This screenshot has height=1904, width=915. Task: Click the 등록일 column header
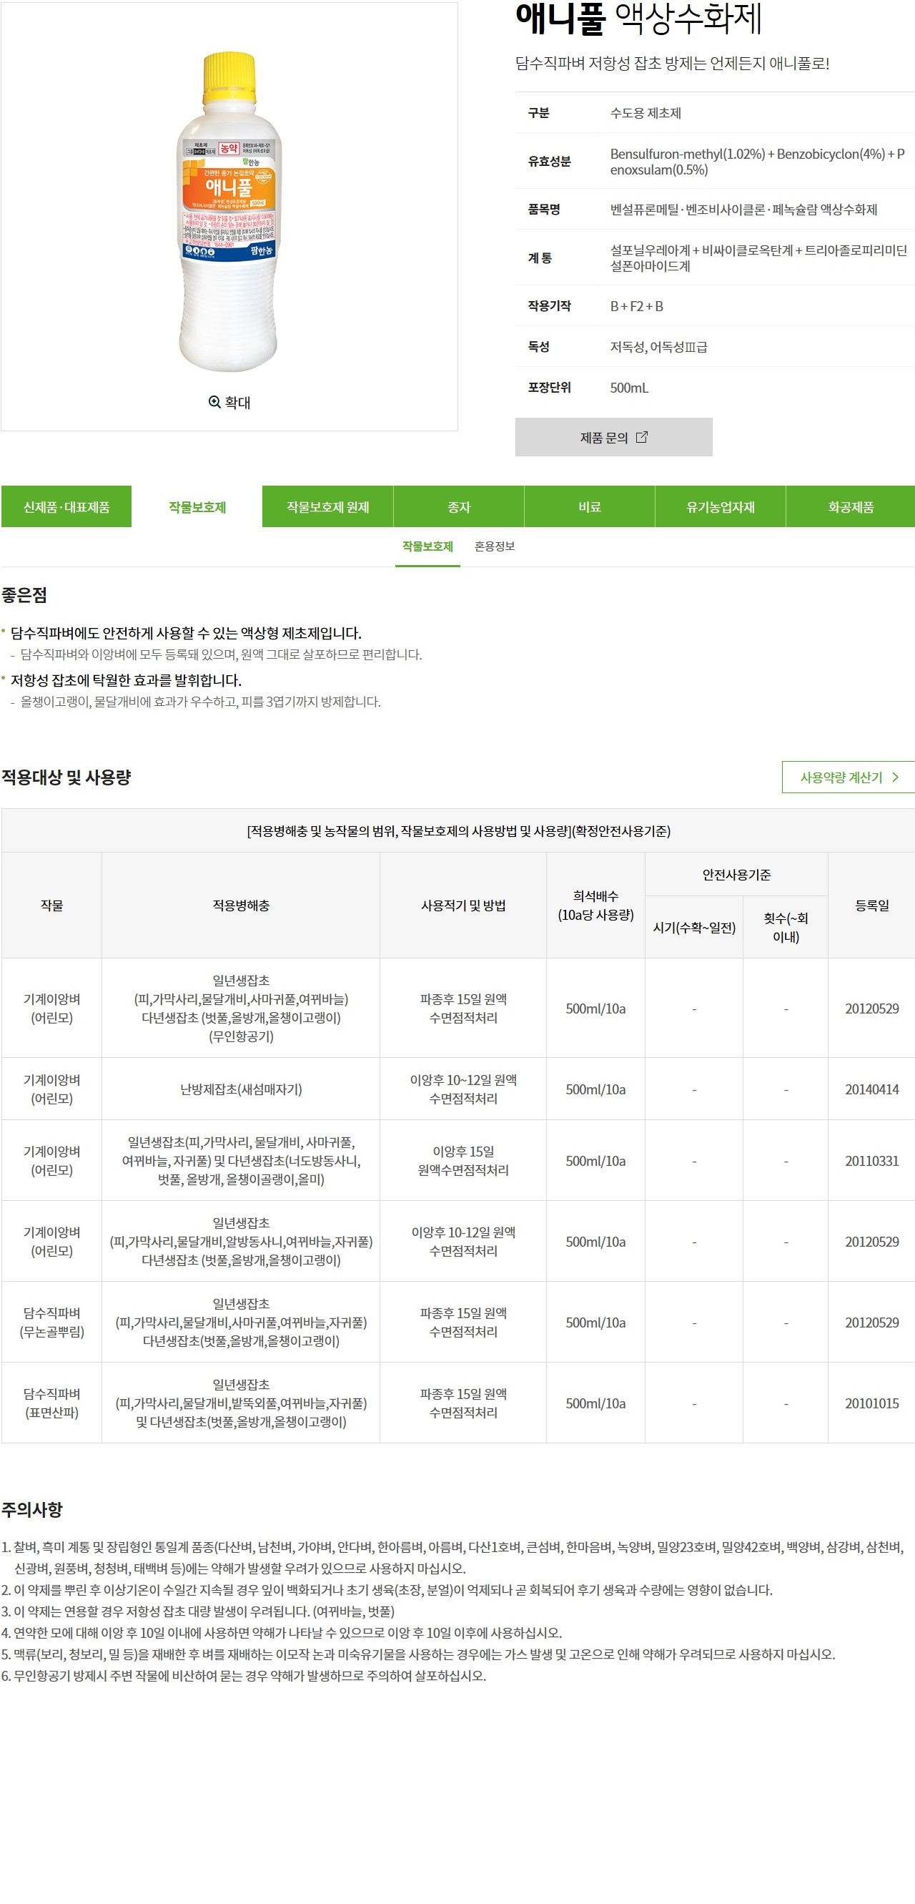tap(871, 906)
